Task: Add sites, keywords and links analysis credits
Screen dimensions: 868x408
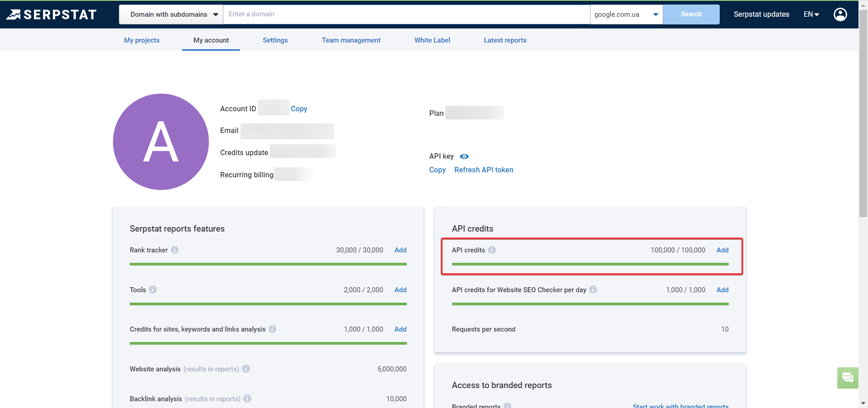Action: coord(400,329)
